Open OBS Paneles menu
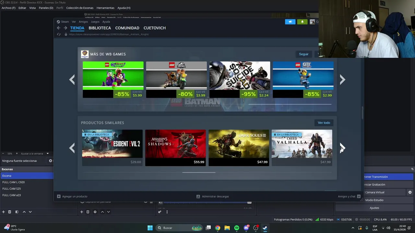The image size is (415, 233). tap(46, 8)
